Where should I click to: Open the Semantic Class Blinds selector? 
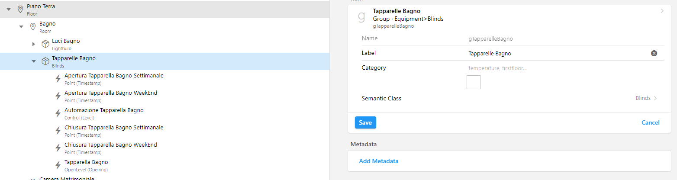point(646,98)
